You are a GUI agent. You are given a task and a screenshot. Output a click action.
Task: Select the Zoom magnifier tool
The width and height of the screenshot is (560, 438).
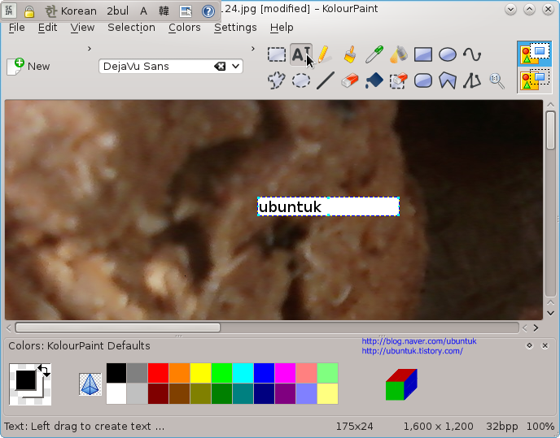pos(497,80)
